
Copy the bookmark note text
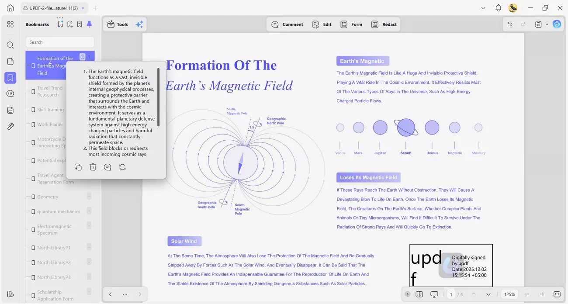click(78, 167)
